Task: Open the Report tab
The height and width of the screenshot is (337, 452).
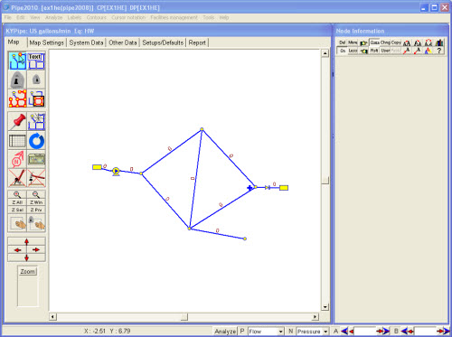Action: (197, 42)
